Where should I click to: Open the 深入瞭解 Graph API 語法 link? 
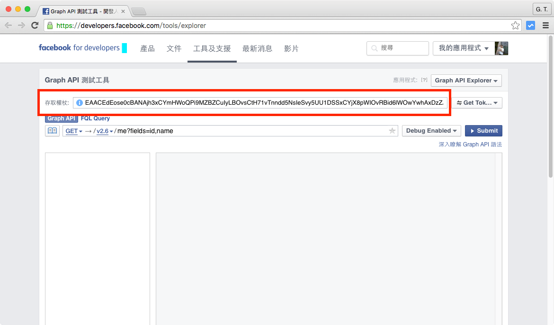point(470,144)
